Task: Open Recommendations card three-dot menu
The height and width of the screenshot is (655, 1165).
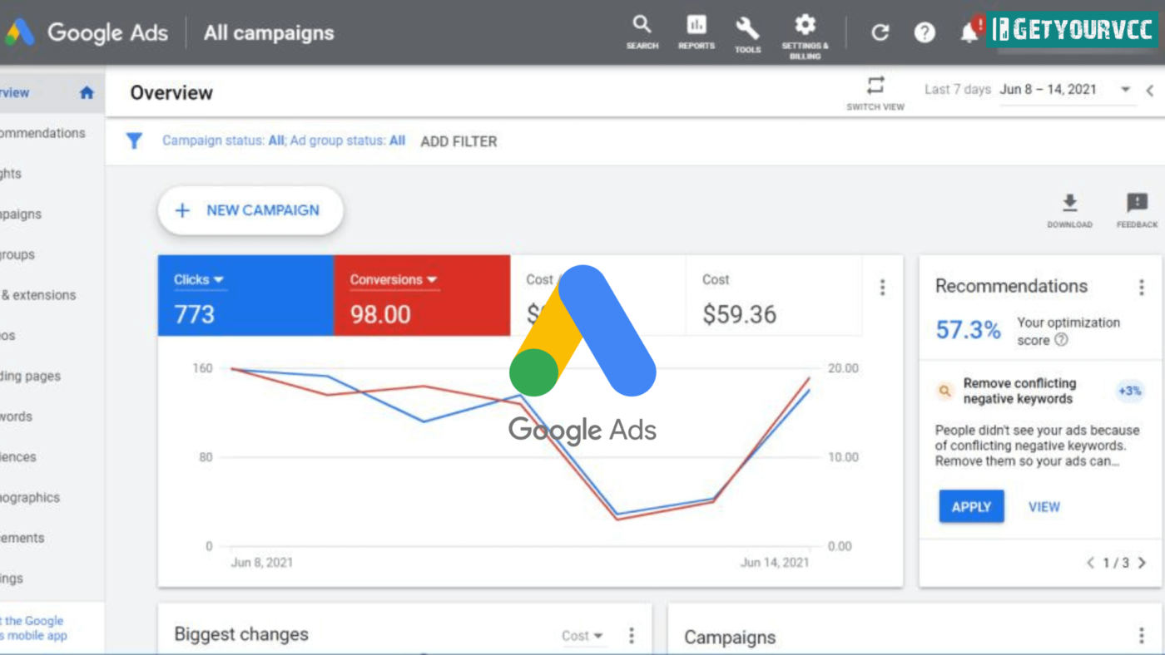Action: pos(1142,288)
